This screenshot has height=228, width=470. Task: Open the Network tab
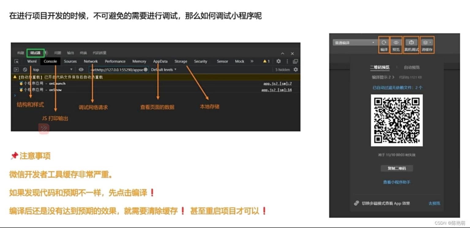pyautogui.click(x=91, y=61)
